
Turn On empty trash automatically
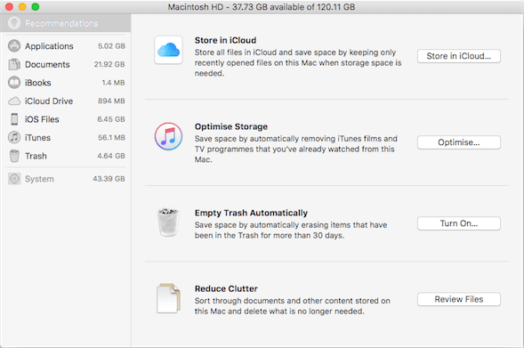459,223
